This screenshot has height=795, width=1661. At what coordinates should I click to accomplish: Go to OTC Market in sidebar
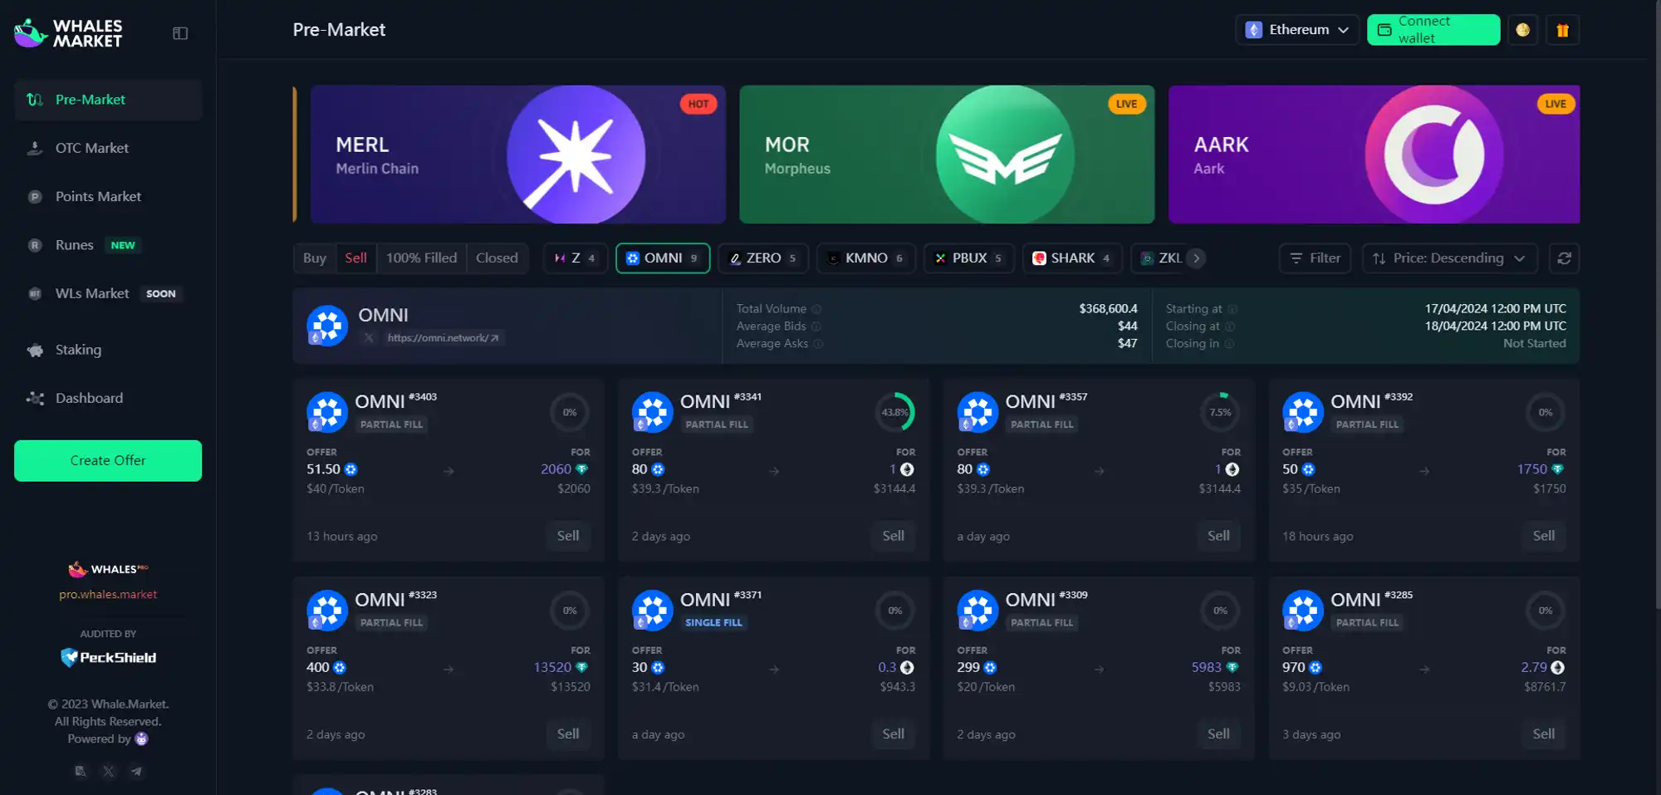pyautogui.click(x=91, y=148)
